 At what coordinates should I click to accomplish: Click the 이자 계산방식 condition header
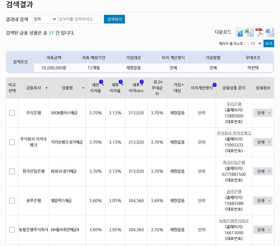[x=173, y=58]
